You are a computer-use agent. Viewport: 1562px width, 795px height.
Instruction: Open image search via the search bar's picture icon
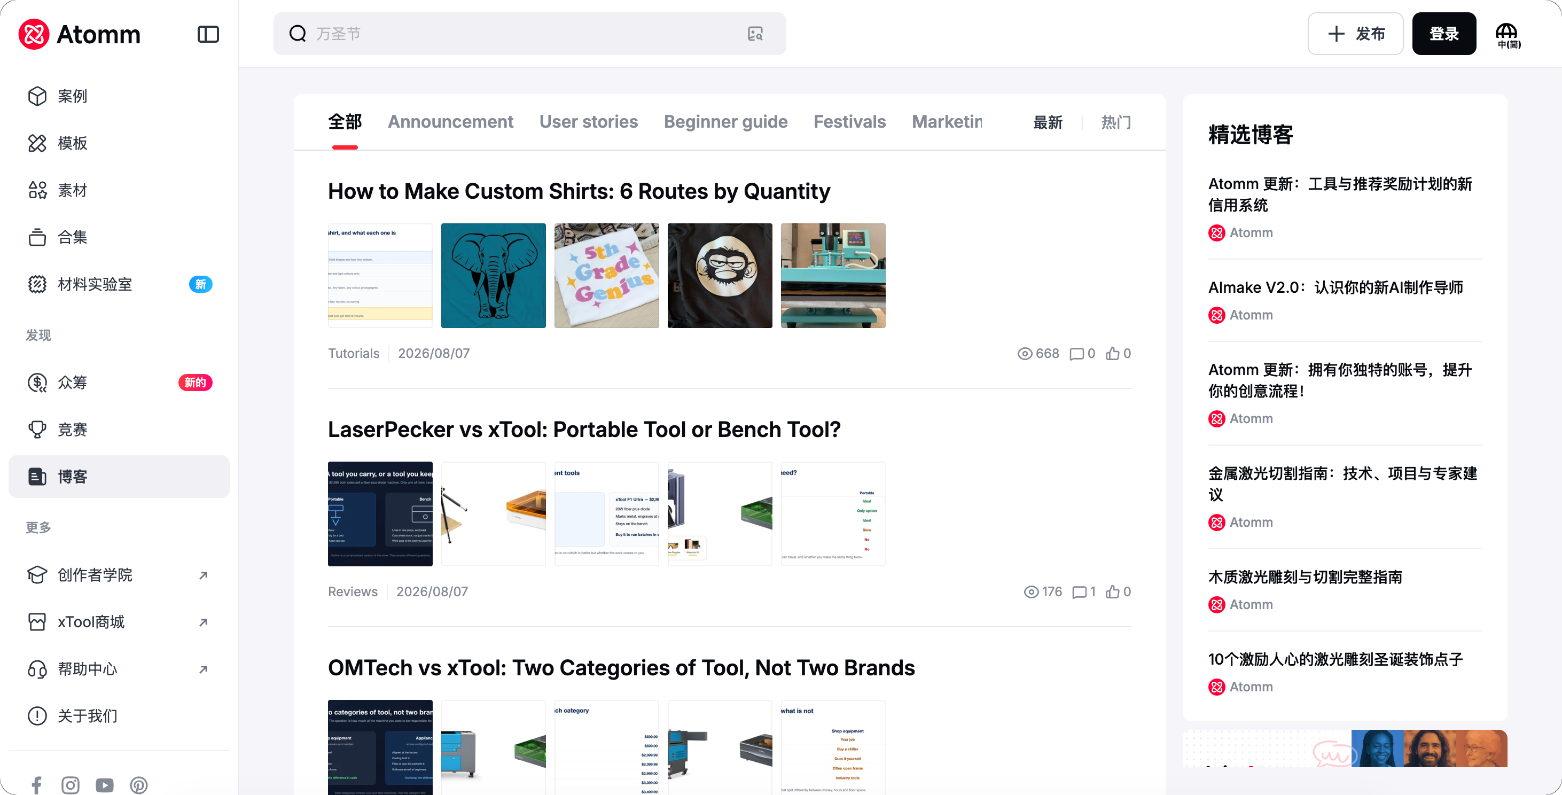click(755, 34)
